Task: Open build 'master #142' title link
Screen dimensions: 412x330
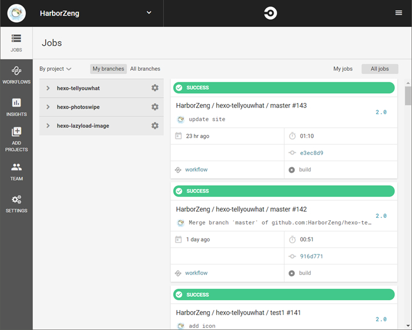Action: click(241, 209)
